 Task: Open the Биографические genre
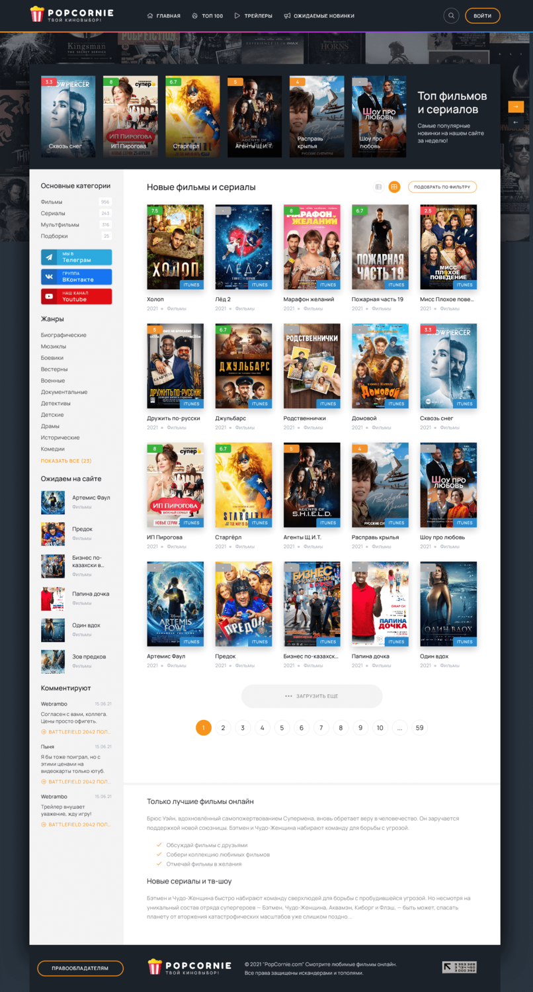click(63, 336)
